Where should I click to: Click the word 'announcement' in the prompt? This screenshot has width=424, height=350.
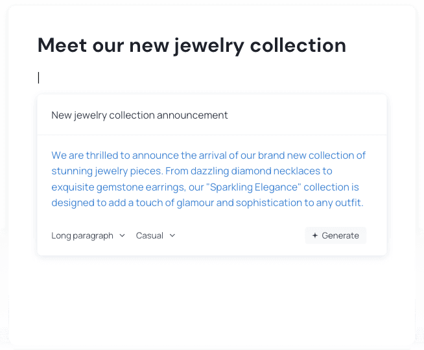click(196, 115)
